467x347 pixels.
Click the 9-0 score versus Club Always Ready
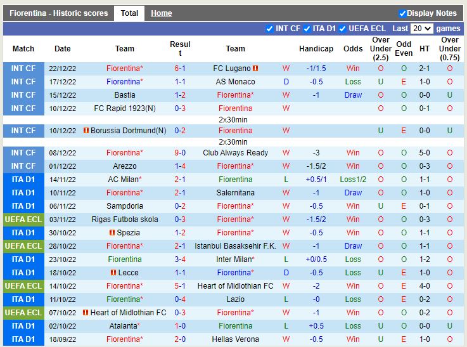[x=180, y=153]
